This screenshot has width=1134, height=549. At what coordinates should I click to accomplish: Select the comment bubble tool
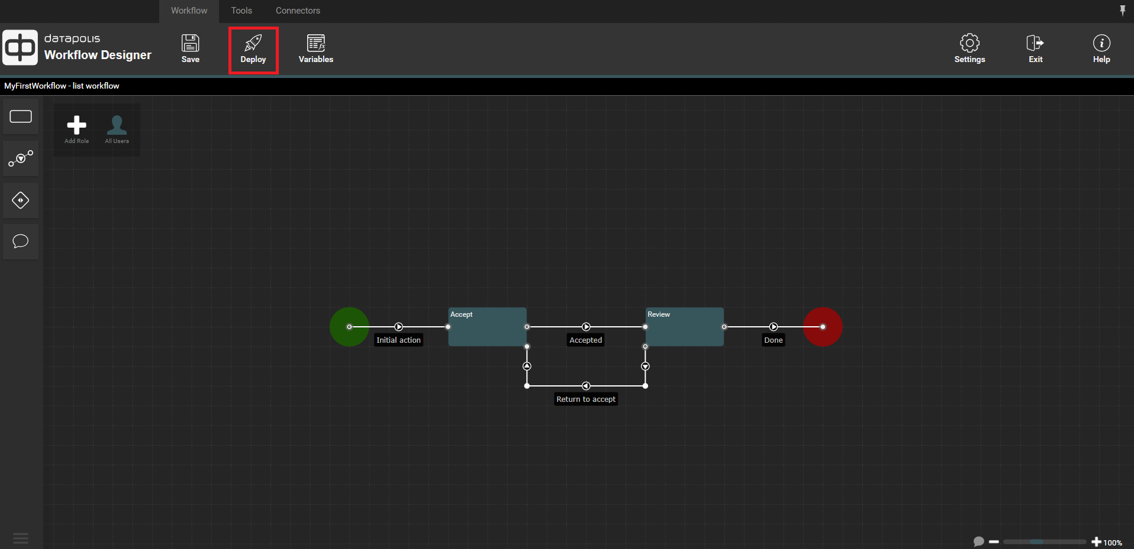[21, 241]
